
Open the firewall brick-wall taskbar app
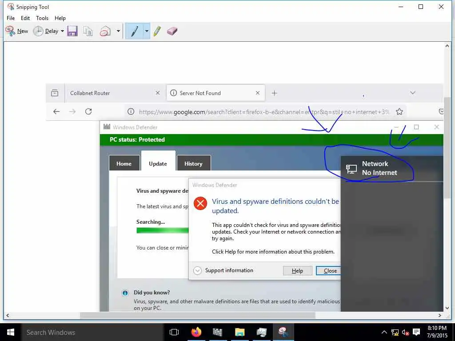click(217, 332)
